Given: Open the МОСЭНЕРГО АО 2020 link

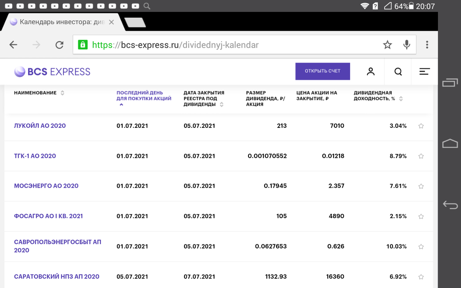Looking at the screenshot, I should click(46, 186).
